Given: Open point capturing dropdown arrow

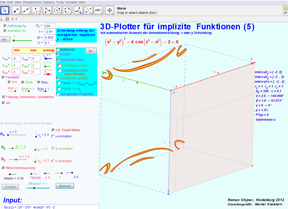Looking at the screenshot, I should tap(16, 19).
